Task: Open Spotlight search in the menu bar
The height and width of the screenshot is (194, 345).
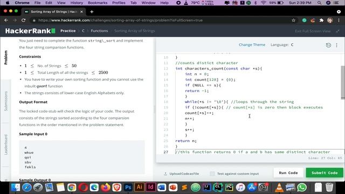Action: [319, 3]
